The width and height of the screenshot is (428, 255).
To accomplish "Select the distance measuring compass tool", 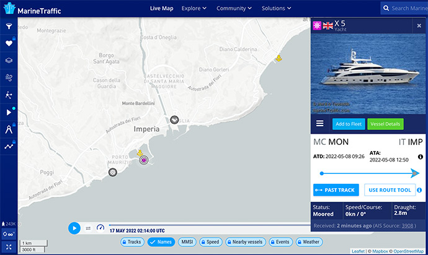I will coord(9,129).
